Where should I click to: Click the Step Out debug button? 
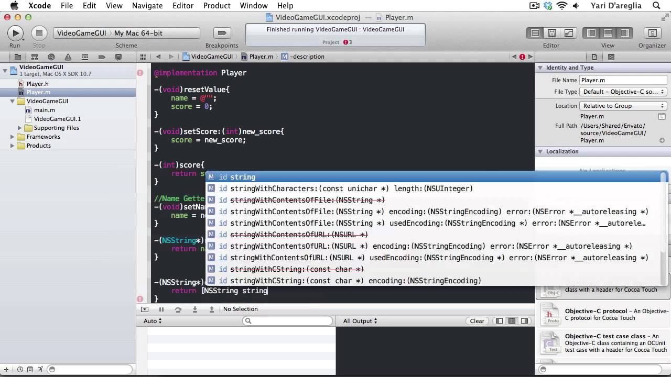pyautogui.click(x=212, y=309)
